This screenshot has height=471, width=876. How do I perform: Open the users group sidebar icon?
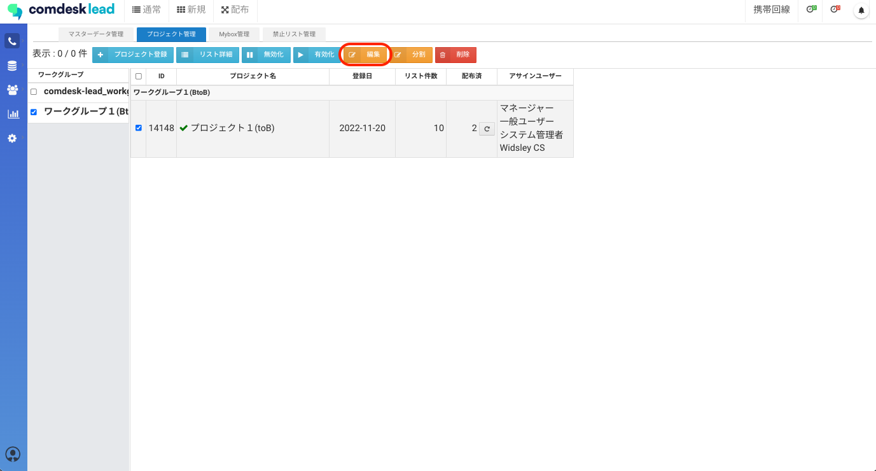(x=12, y=90)
